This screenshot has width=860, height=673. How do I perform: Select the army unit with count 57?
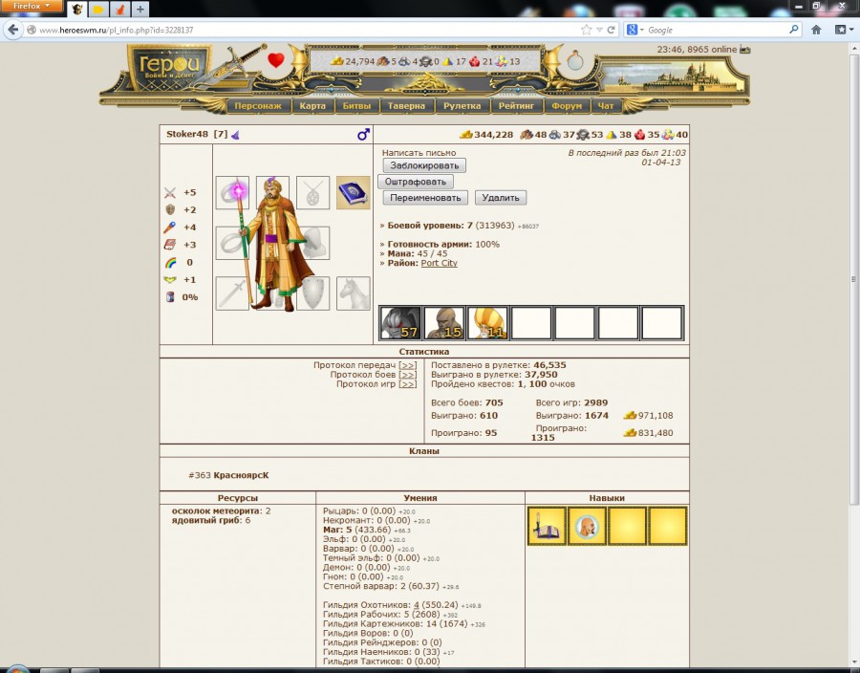click(400, 323)
